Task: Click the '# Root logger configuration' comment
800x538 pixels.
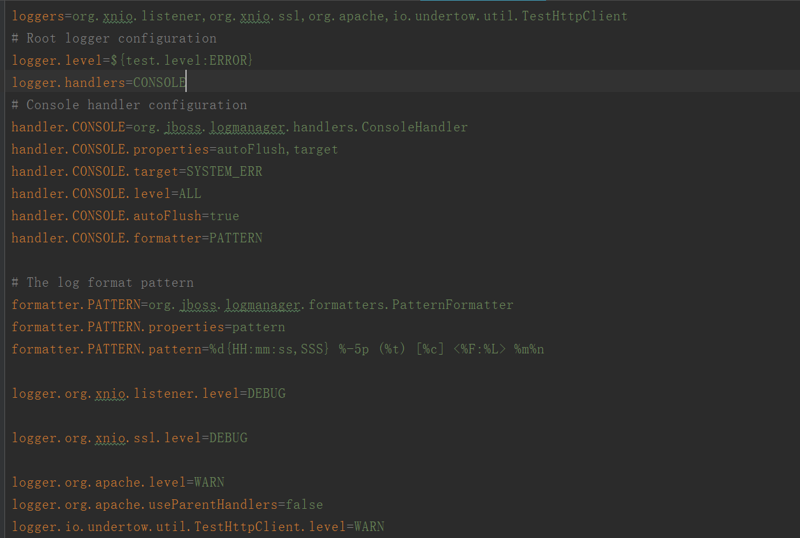Action: (114, 38)
